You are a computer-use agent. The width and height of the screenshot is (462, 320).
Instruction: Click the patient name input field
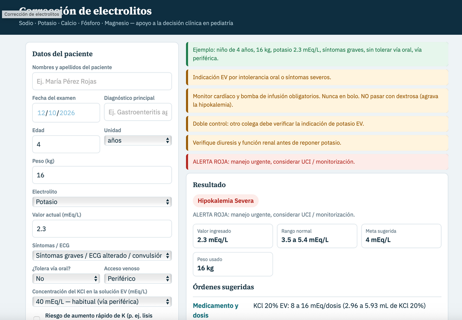tap(102, 81)
